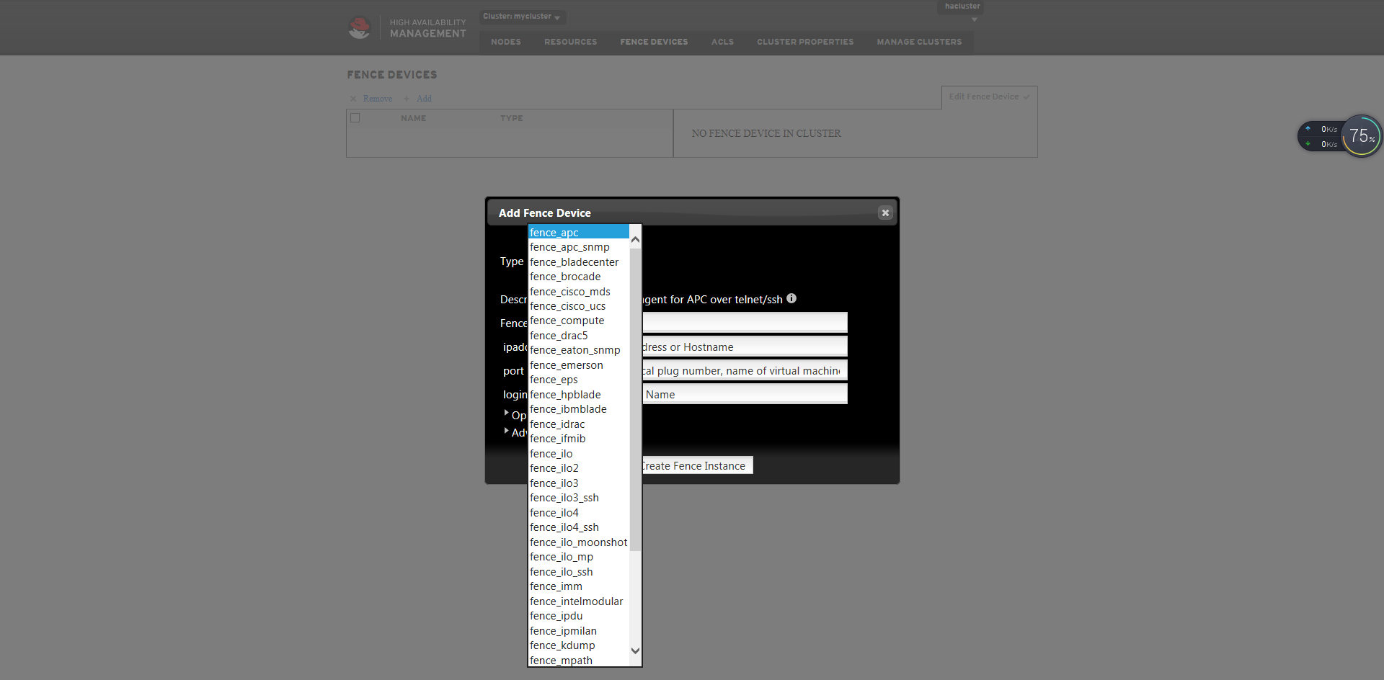Open the Manage Clusters tab
The image size is (1384, 680).
point(918,42)
